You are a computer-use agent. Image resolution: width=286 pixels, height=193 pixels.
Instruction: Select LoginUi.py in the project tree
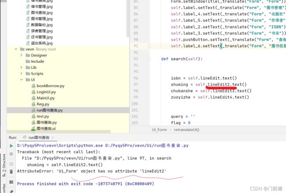coord(46,92)
